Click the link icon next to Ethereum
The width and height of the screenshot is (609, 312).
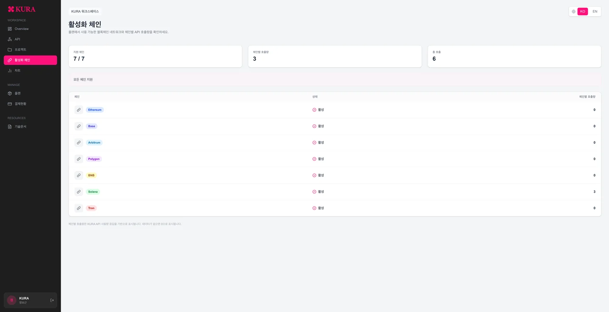tap(79, 110)
